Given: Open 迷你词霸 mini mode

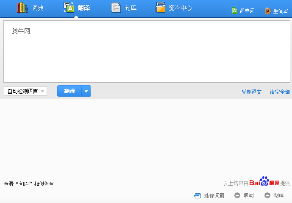Looking at the screenshot, I should pyautogui.click(x=209, y=195).
